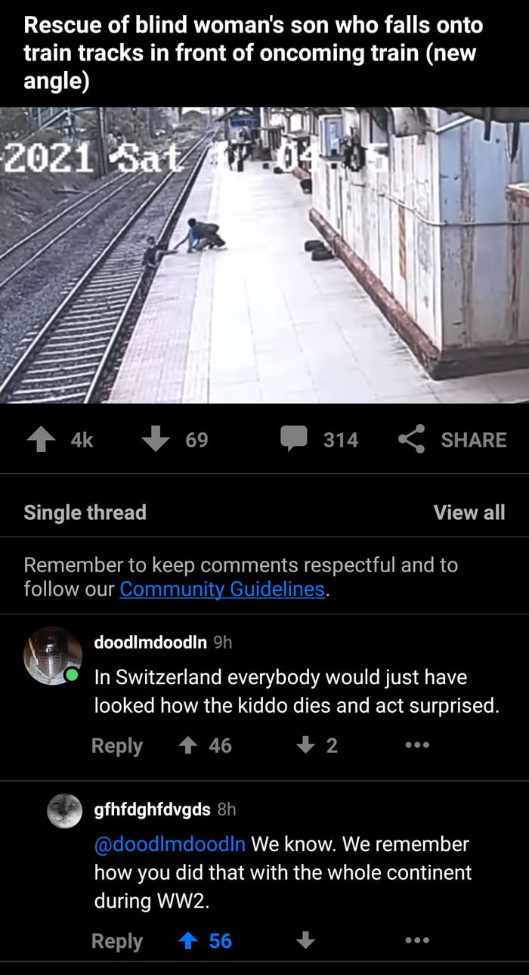Reply to the gfhfdghfdvgds comment
This screenshot has width=529, height=975.
(x=116, y=941)
